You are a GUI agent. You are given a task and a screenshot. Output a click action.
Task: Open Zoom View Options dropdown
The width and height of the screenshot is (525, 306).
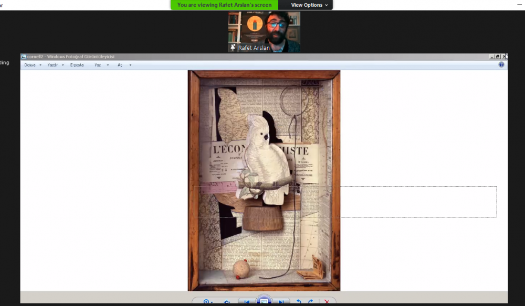[x=310, y=5]
